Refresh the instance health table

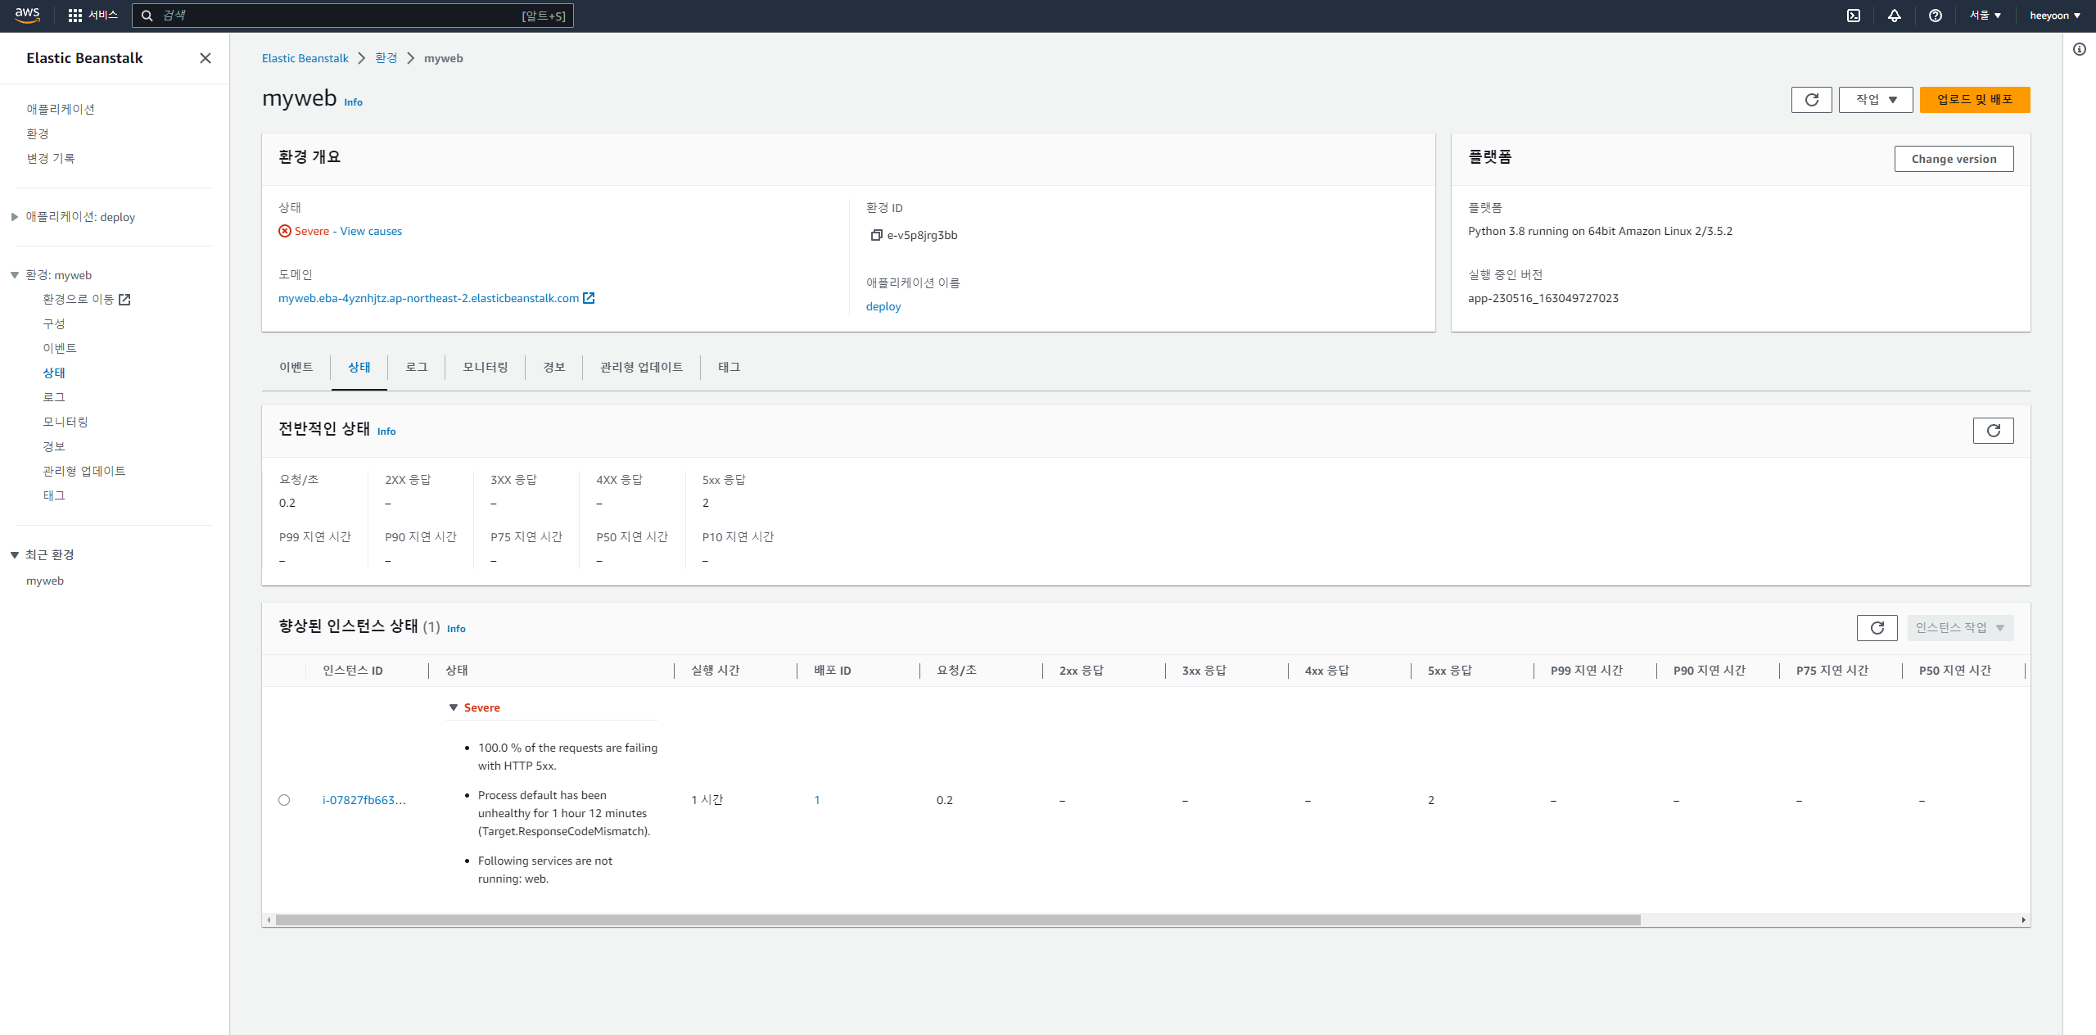pos(1877,628)
